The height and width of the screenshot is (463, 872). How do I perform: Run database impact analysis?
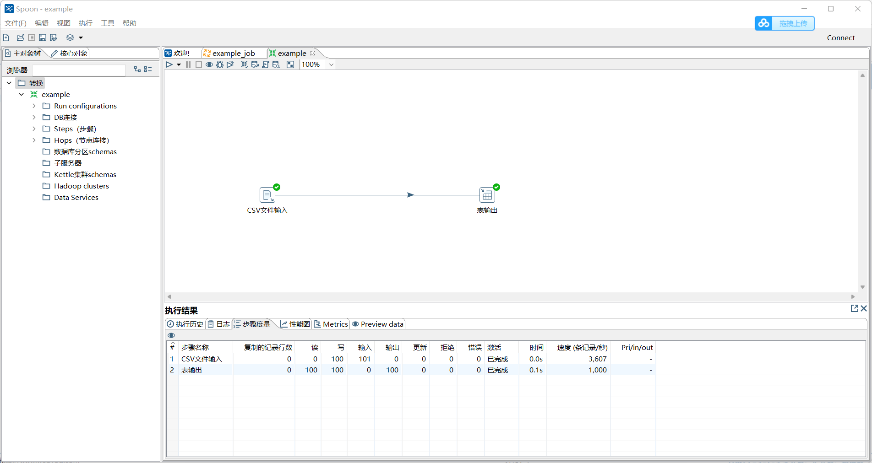(x=255, y=65)
